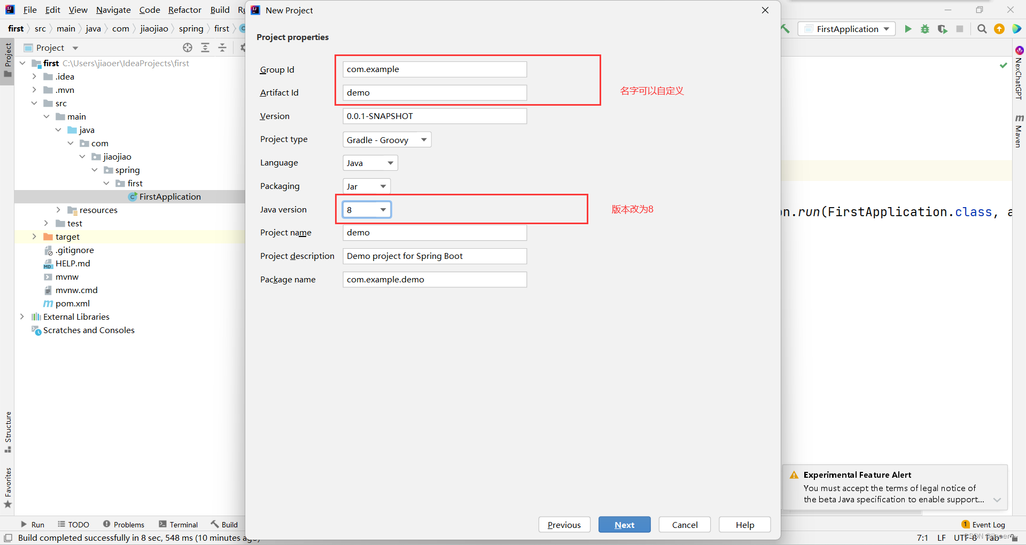Click the Event Log notification icon

point(965,524)
